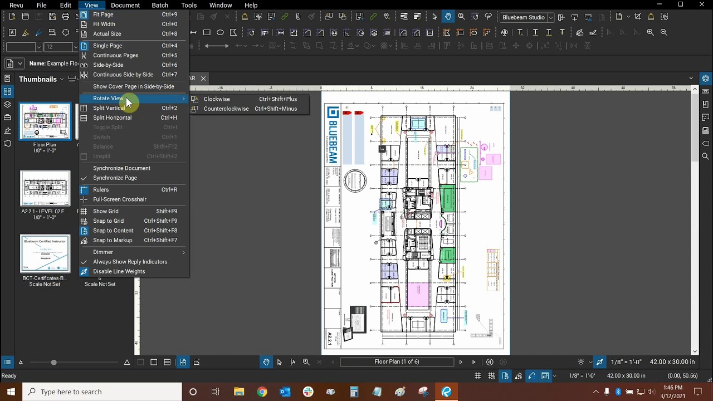Image resolution: width=713 pixels, height=401 pixels.
Task: Open the Batch menu
Action: click(x=160, y=5)
